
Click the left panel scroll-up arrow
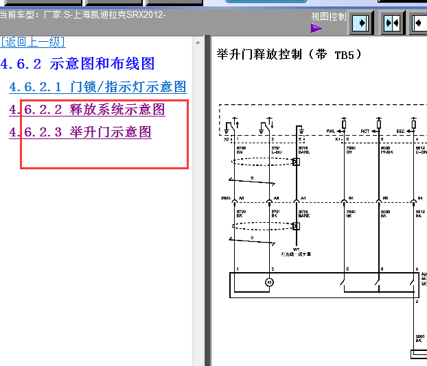coord(198,42)
